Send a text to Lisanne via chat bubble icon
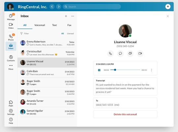This screenshot has height=132, width=178. click(120, 53)
